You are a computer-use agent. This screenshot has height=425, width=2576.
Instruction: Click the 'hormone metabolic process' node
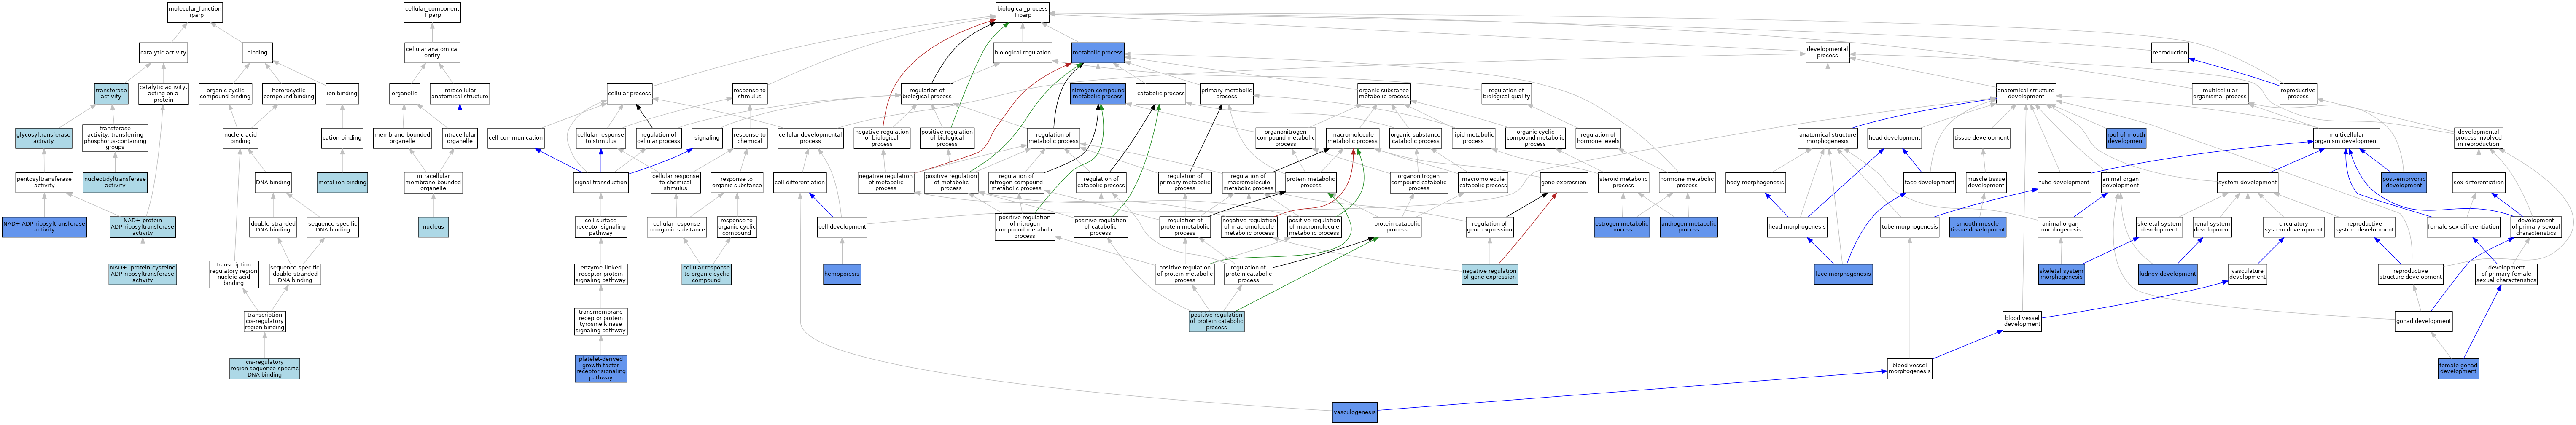(1687, 182)
